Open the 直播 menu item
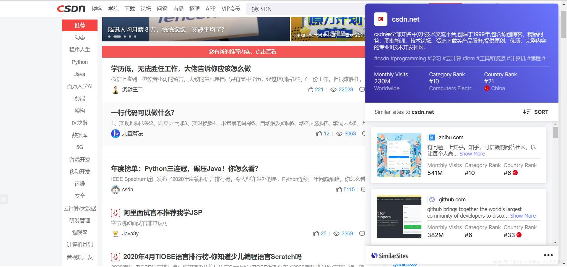 [178, 9]
